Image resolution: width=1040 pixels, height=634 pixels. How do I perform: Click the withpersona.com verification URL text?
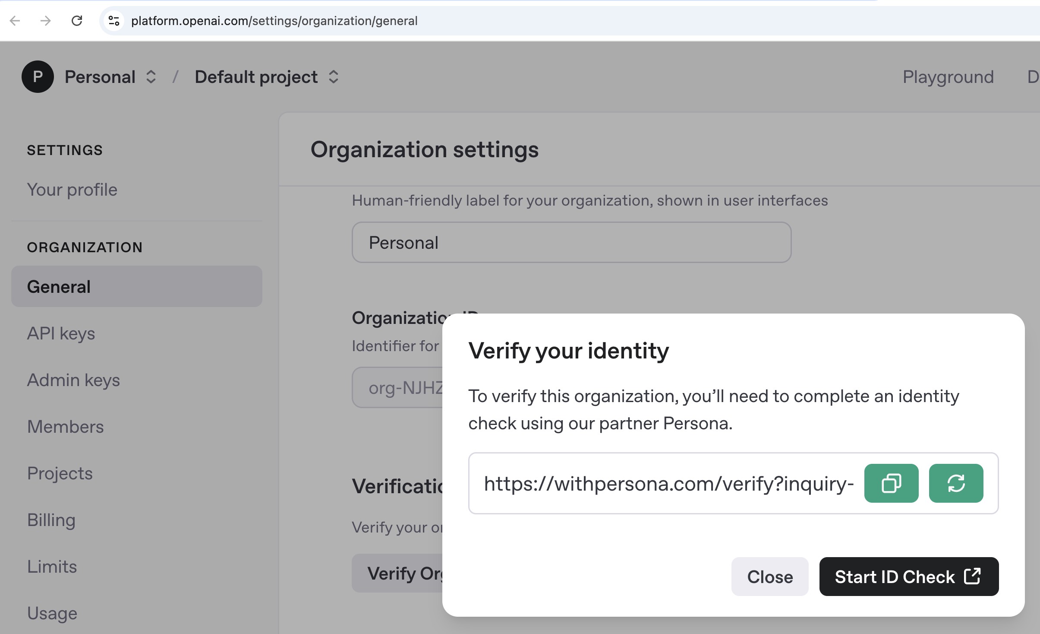[669, 484]
